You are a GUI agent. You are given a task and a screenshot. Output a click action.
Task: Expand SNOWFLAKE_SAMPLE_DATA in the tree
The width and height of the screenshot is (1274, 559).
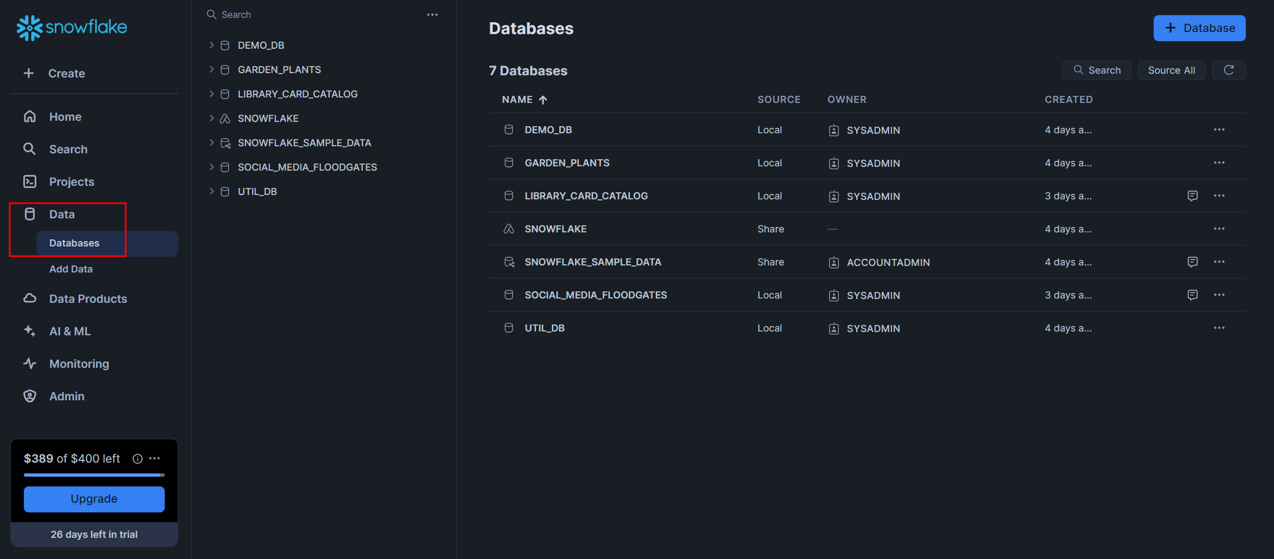tap(211, 143)
